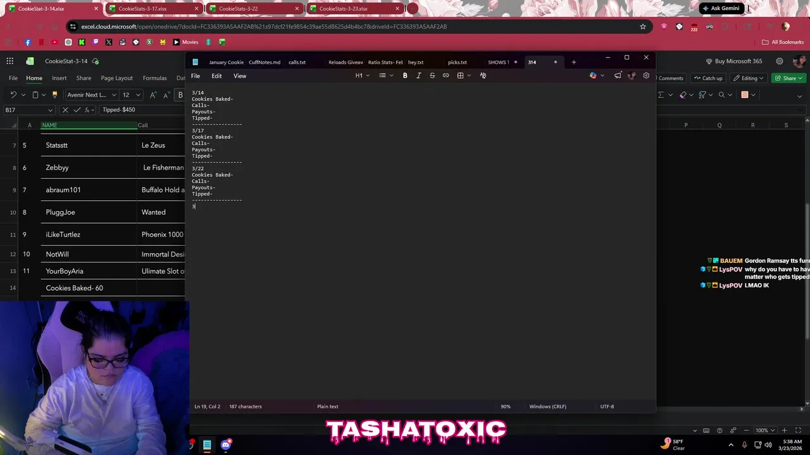This screenshot has height=455, width=810.
Task: Expand the Excel undo history arrow
Action: 23,95
